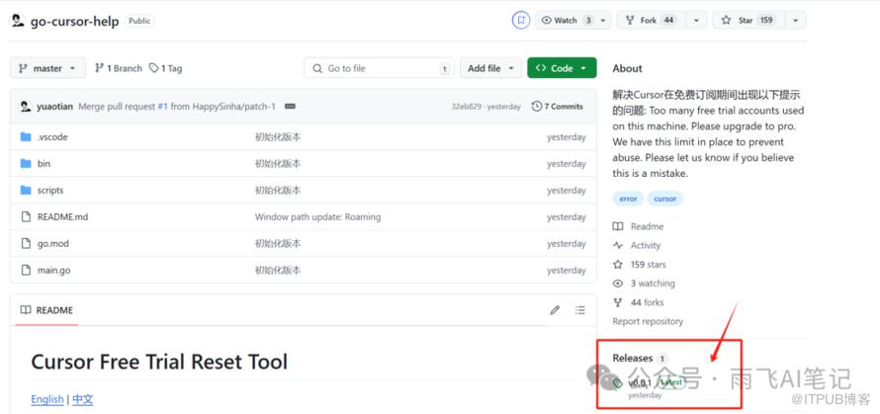Click the .vscode folder icon
The width and height of the screenshot is (880, 414).
click(26, 137)
